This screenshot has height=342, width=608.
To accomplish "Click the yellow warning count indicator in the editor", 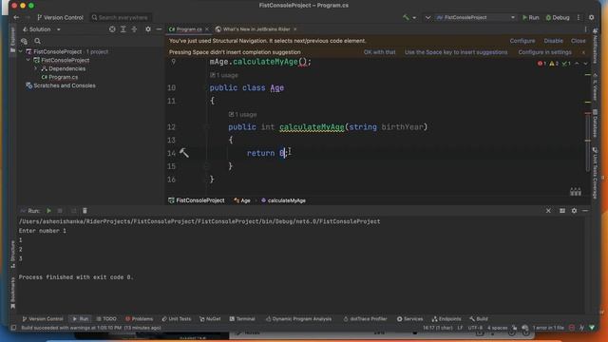I will point(554,64).
